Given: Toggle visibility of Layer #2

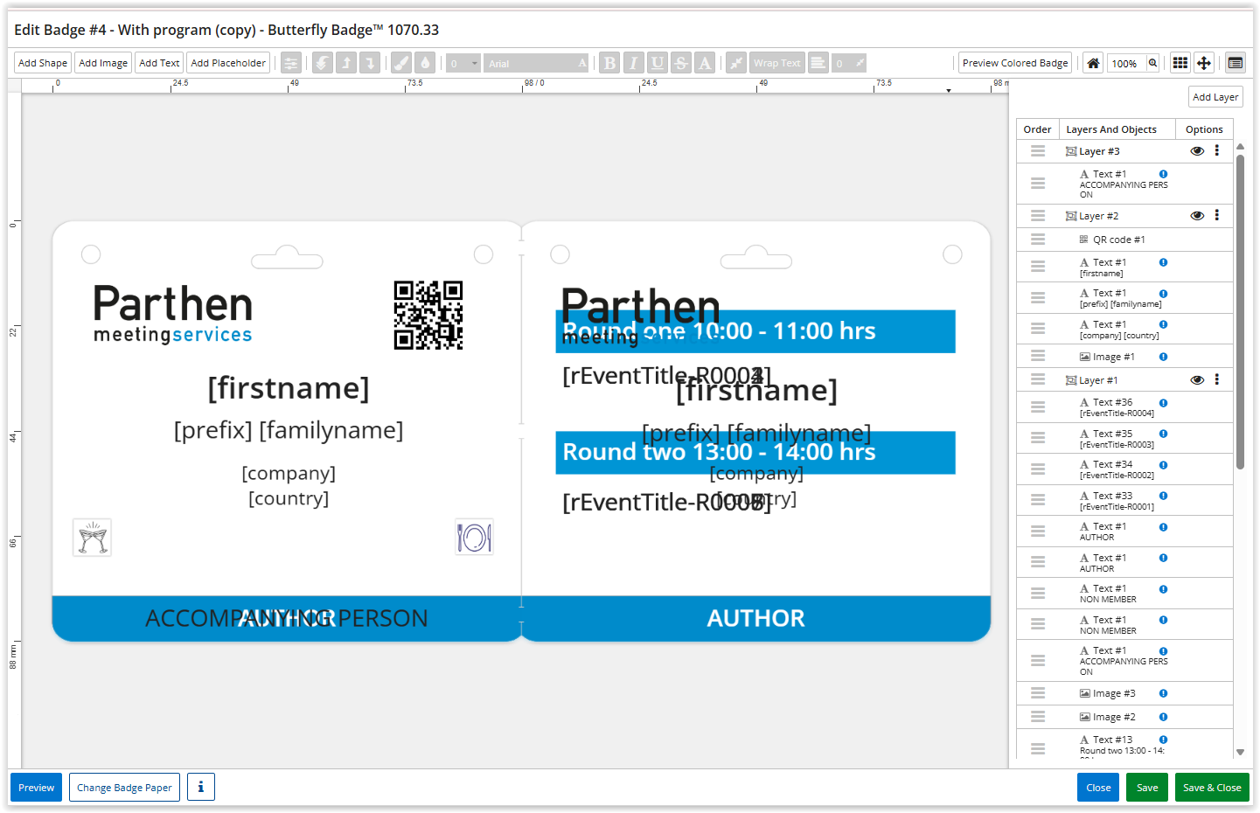Looking at the screenshot, I should 1197,216.
